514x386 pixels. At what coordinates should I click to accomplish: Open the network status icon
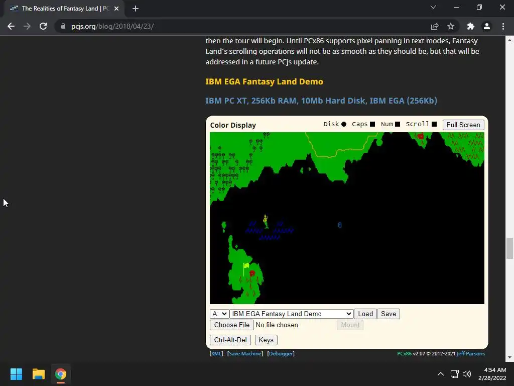point(454,374)
